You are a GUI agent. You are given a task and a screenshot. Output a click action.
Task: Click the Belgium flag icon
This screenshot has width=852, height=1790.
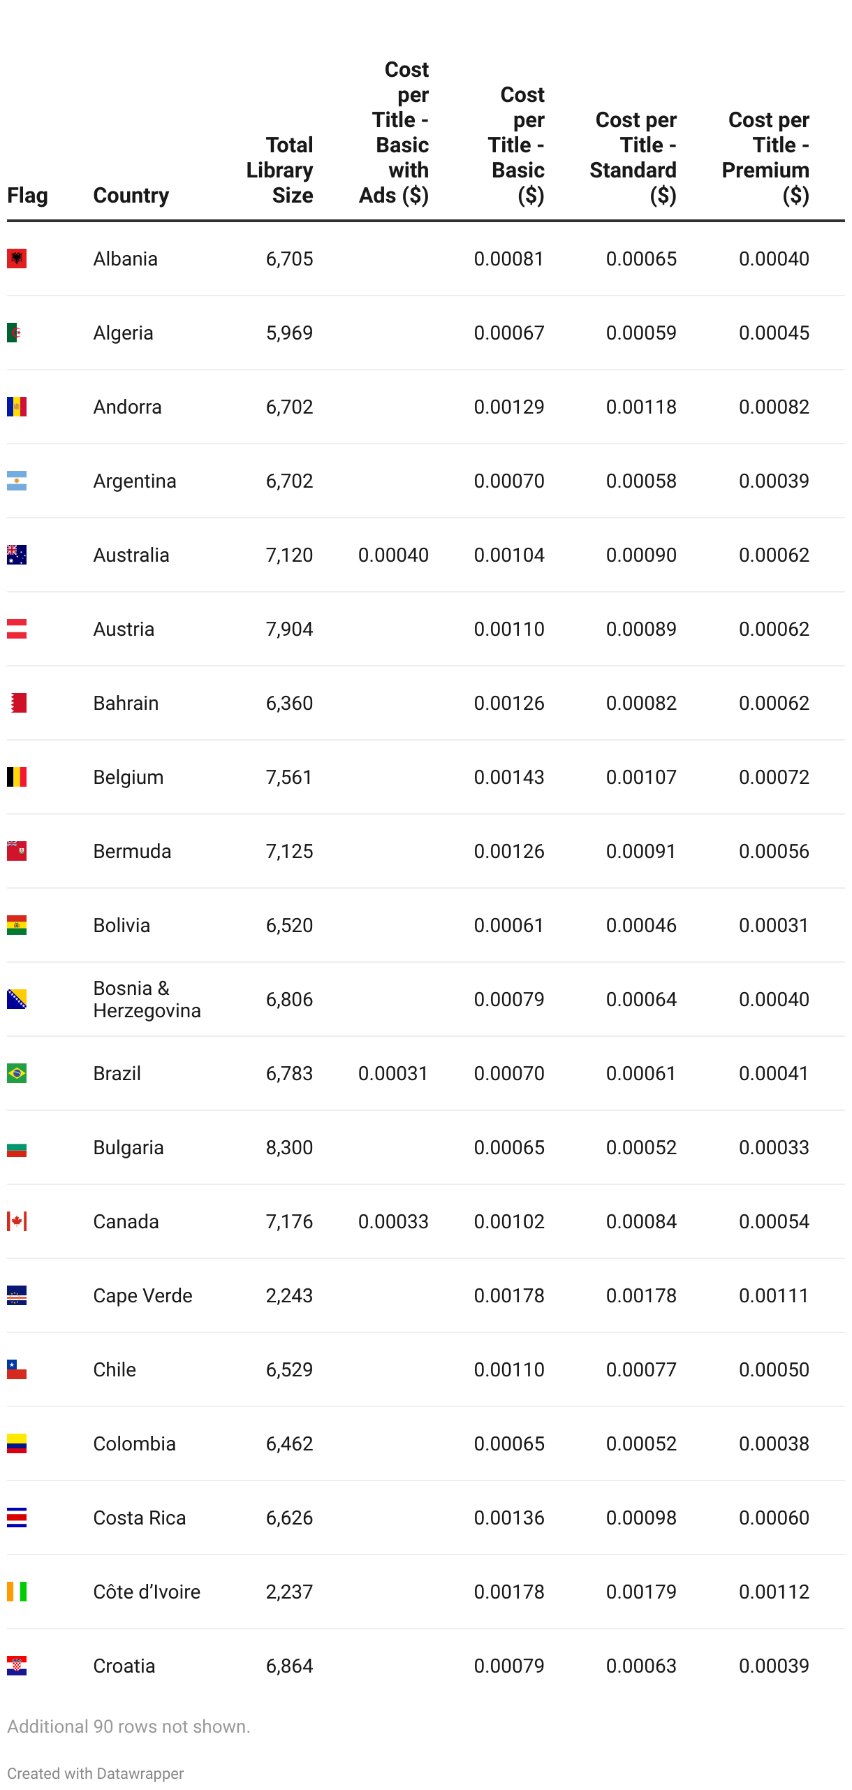(17, 777)
